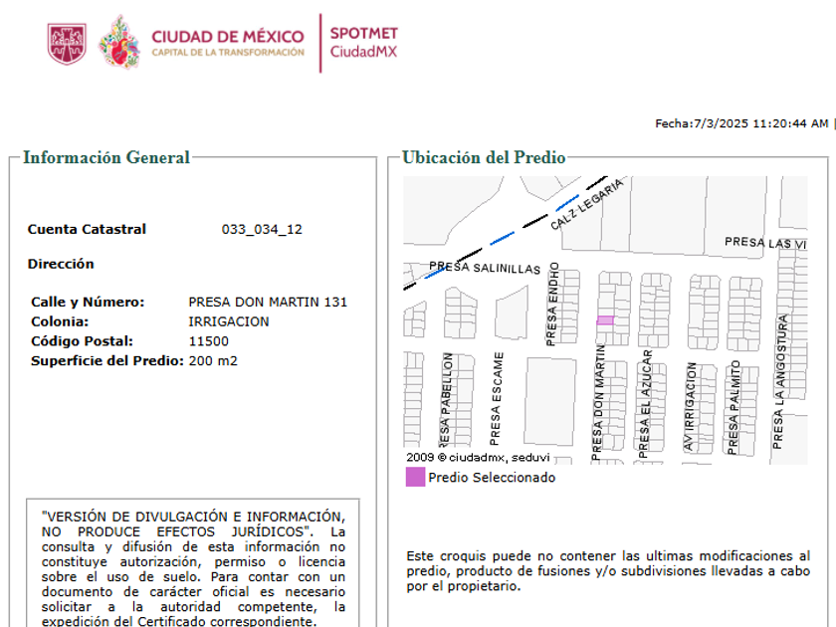Select the Cuenta Catastral value 033_034_12
Screen dimensions: 836x627
(262, 229)
